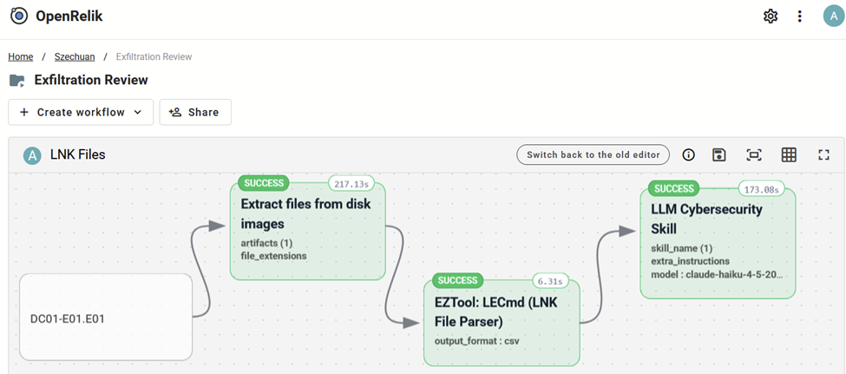Screen dimensions: 846x374
Task: Click the workflow owner avatar next to LNK Files
Action: pyautogui.click(x=32, y=155)
